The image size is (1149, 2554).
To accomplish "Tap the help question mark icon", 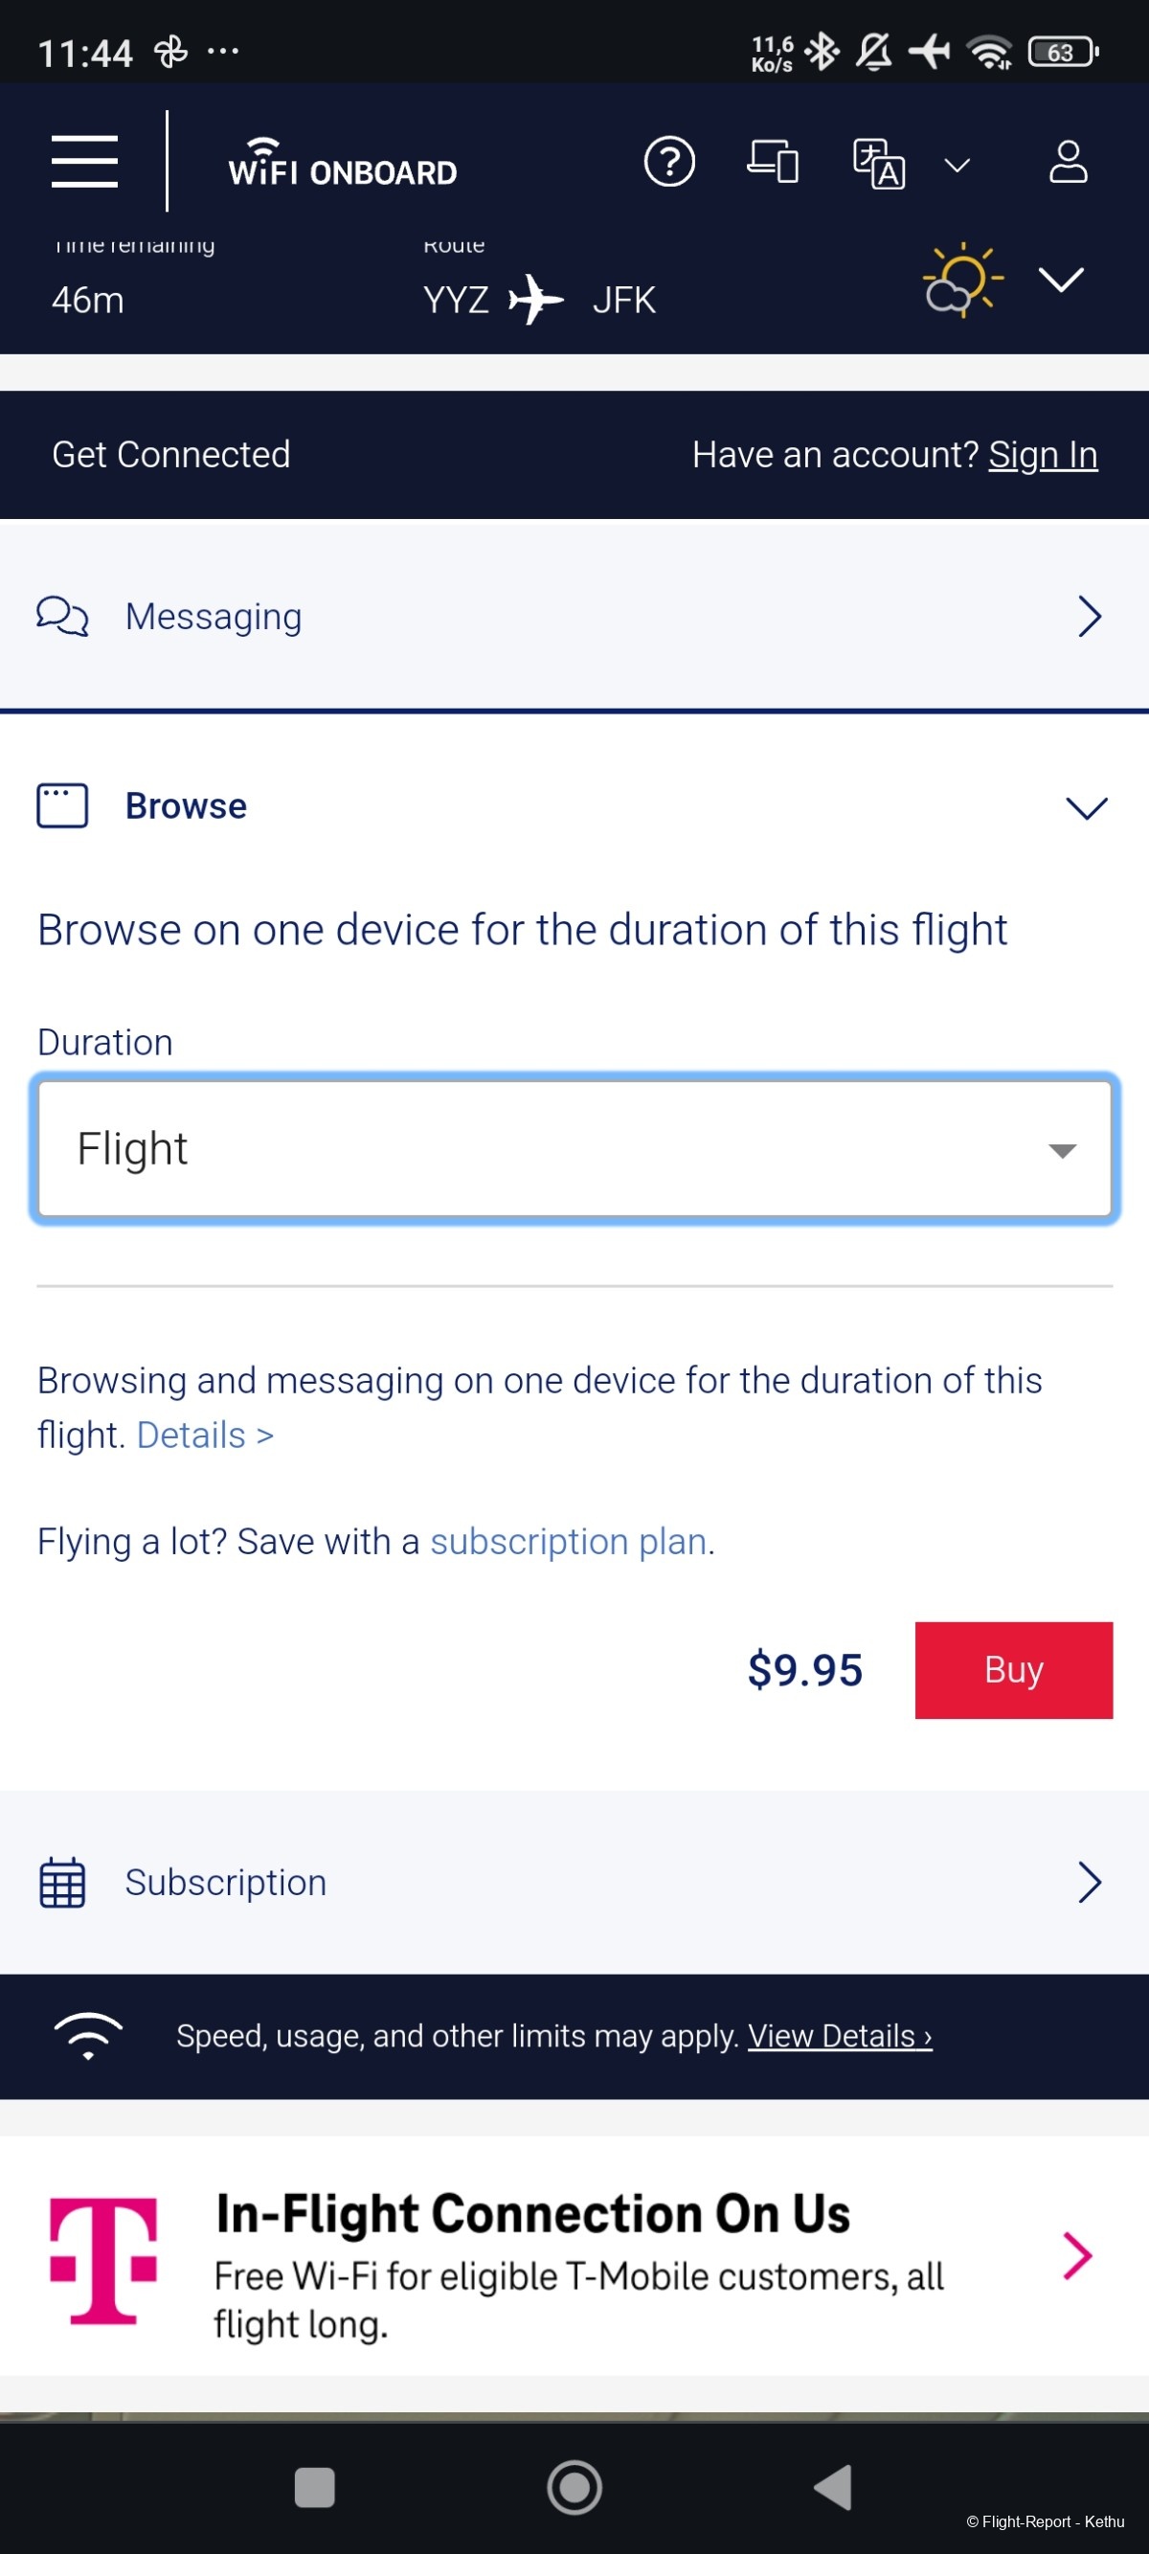I will coord(669,162).
